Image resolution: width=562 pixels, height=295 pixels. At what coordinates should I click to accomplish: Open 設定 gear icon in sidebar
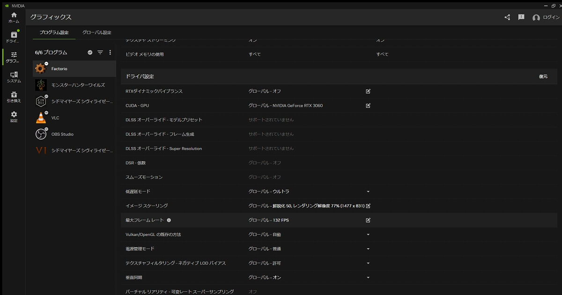point(14,117)
